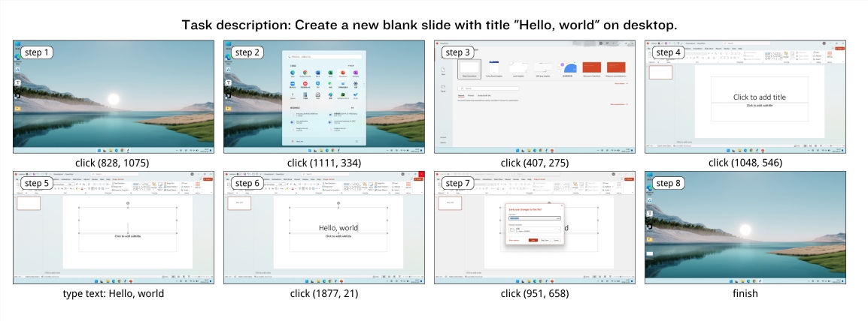Follow the More themes link in step 3

pyautogui.click(x=619, y=82)
